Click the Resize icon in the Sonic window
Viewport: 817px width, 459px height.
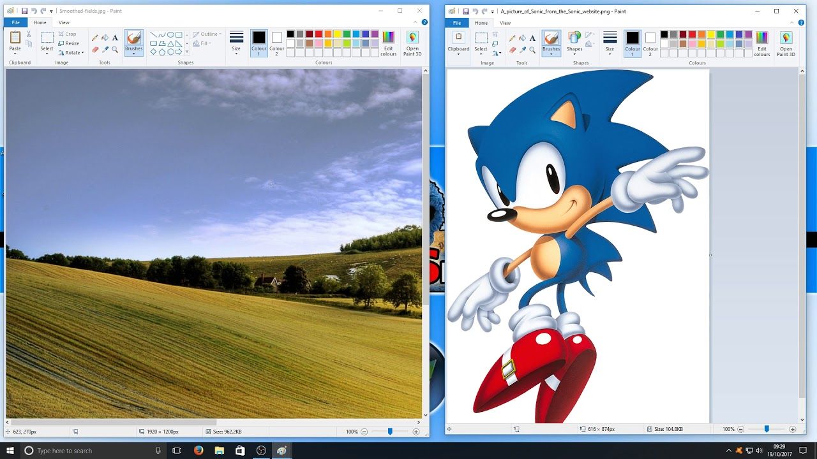tap(495, 44)
